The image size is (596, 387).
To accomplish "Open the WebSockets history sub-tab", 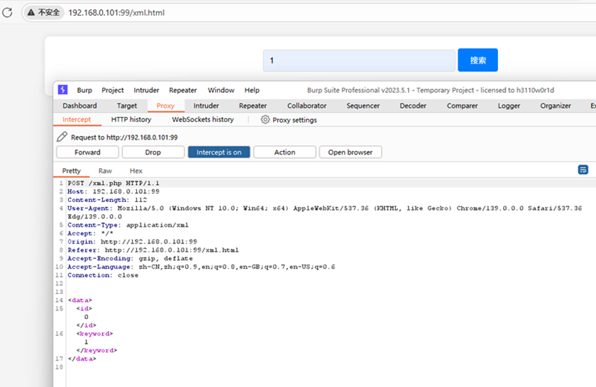I will (x=203, y=119).
